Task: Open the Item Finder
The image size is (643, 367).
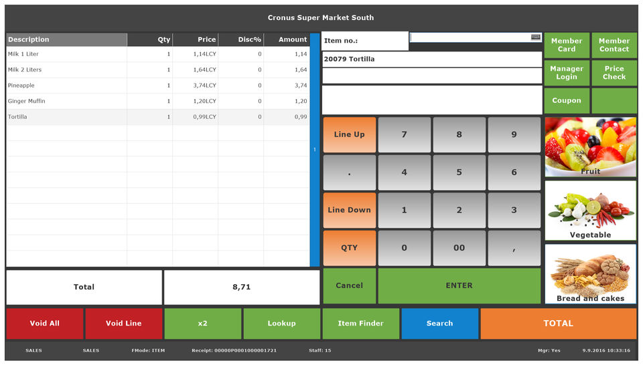Action: [x=361, y=324]
